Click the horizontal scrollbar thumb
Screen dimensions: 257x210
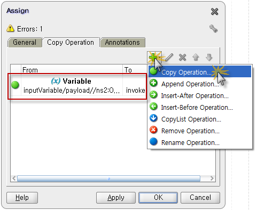tap(108, 179)
